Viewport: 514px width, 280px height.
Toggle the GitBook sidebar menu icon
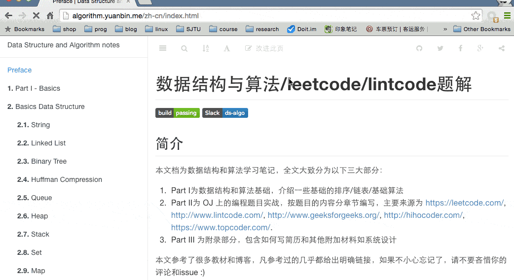tap(163, 48)
